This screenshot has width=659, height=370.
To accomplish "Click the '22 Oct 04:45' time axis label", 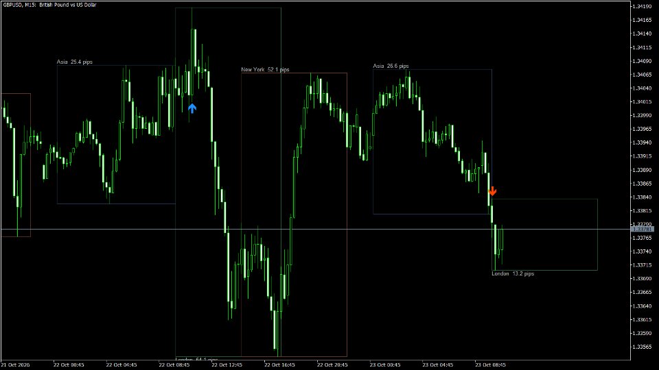I will click(122, 365).
